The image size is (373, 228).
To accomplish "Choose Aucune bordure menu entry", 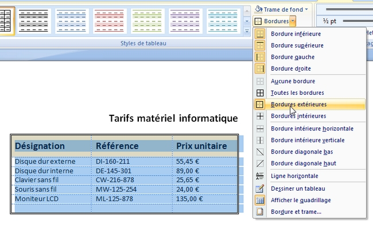I will point(310,81).
